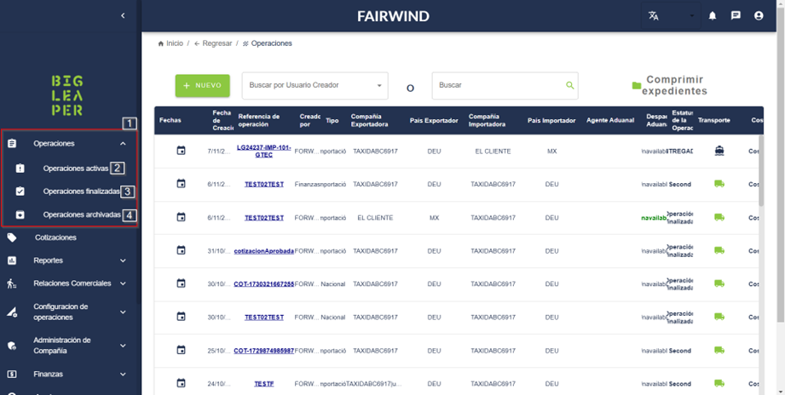Click the Operaciones clipboard icon in sidebar
This screenshot has height=395, width=785.
12,144
